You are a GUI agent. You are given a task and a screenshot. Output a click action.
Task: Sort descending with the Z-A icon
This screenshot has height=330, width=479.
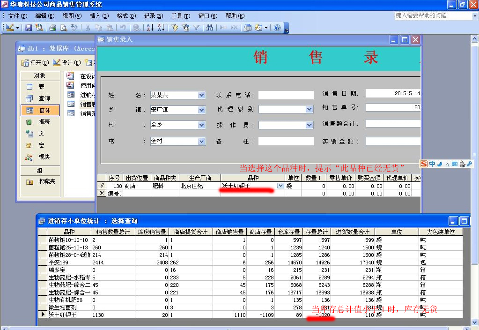(161, 28)
